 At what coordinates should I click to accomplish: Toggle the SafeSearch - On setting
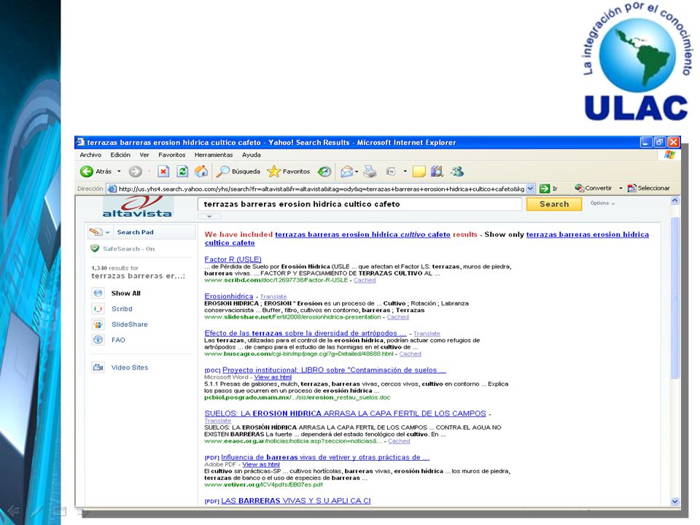(122, 249)
